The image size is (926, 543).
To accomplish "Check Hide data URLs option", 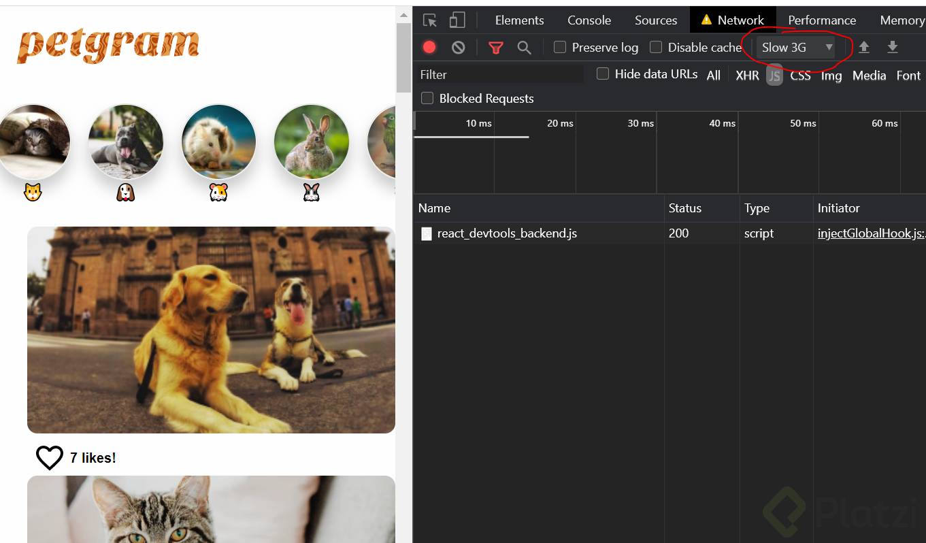I will [x=603, y=73].
